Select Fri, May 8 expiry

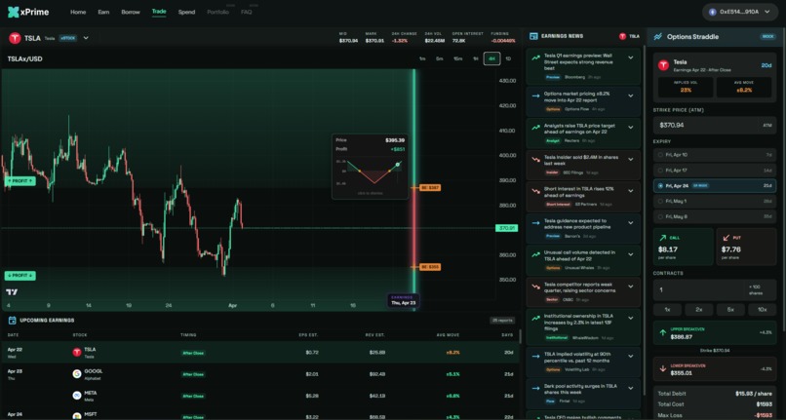715,216
